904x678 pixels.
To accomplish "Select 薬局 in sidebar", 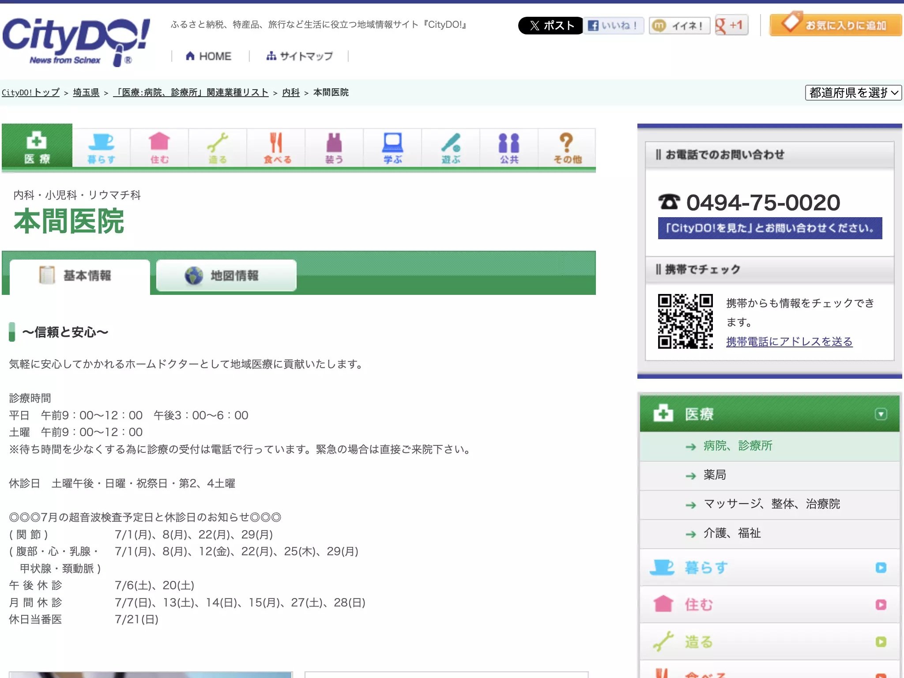I will click(x=770, y=475).
